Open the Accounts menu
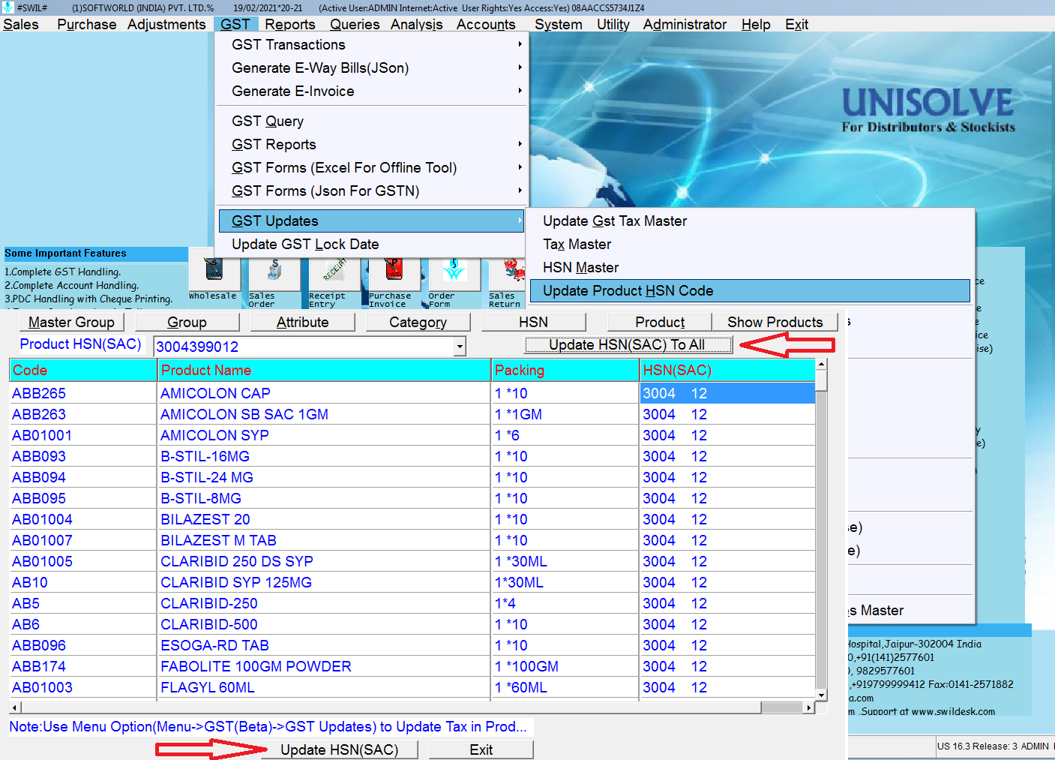Image resolution: width=1055 pixels, height=760 pixels. [x=486, y=24]
